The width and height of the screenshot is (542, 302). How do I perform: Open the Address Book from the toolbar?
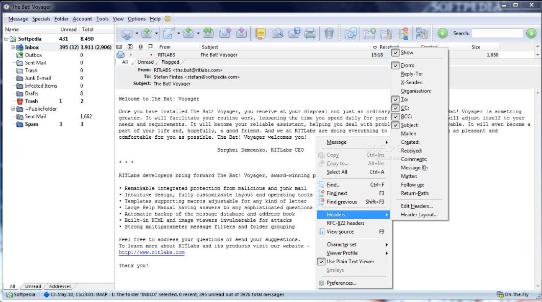click(261, 34)
